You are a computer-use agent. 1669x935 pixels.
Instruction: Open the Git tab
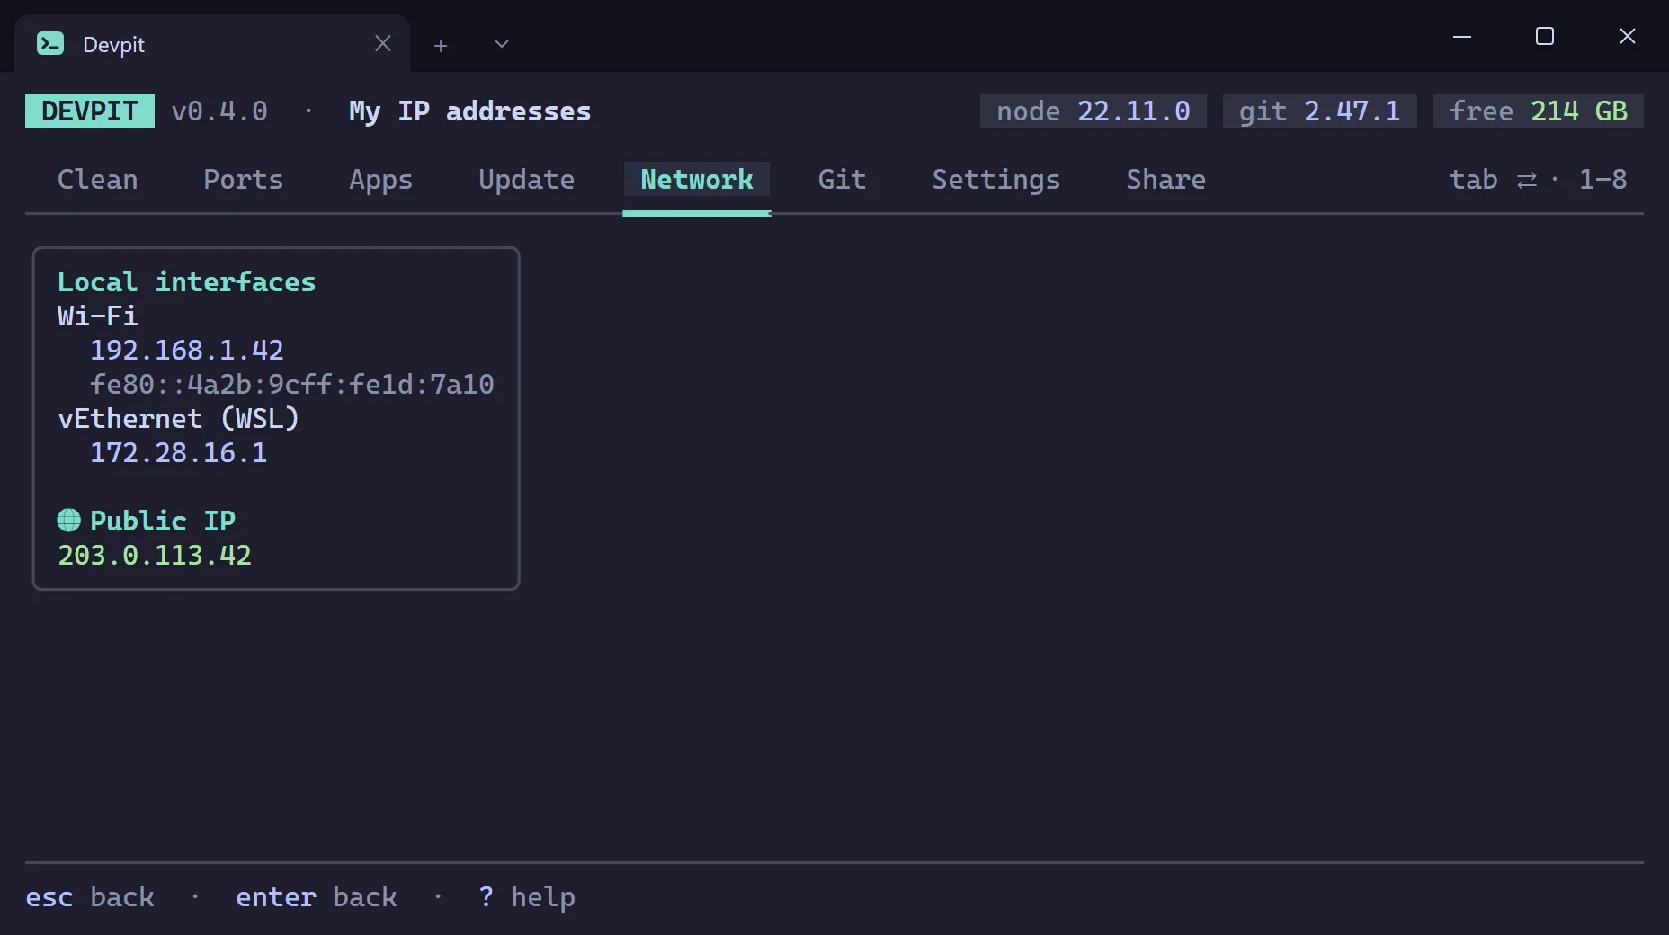[843, 180]
